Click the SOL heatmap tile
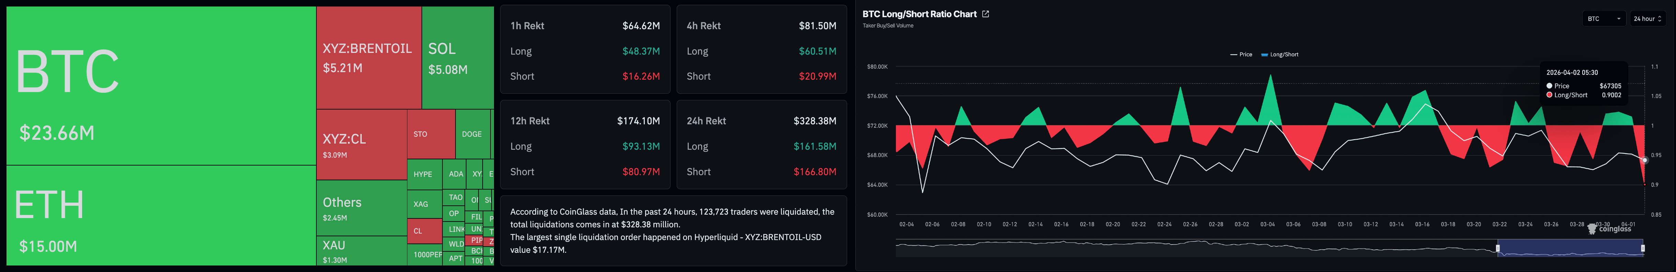Image resolution: width=1676 pixels, height=272 pixels. click(x=457, y=57)
